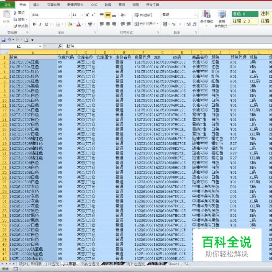
Task: Click the text orientation icon
Action: [123, 15]
